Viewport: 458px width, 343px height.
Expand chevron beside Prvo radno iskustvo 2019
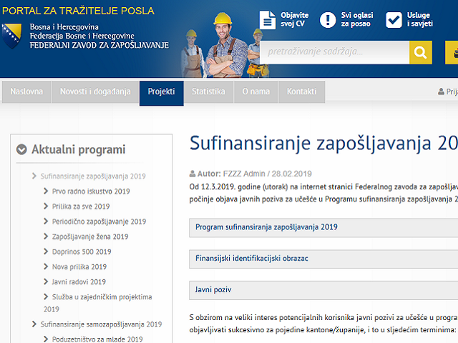pos(46,191)
